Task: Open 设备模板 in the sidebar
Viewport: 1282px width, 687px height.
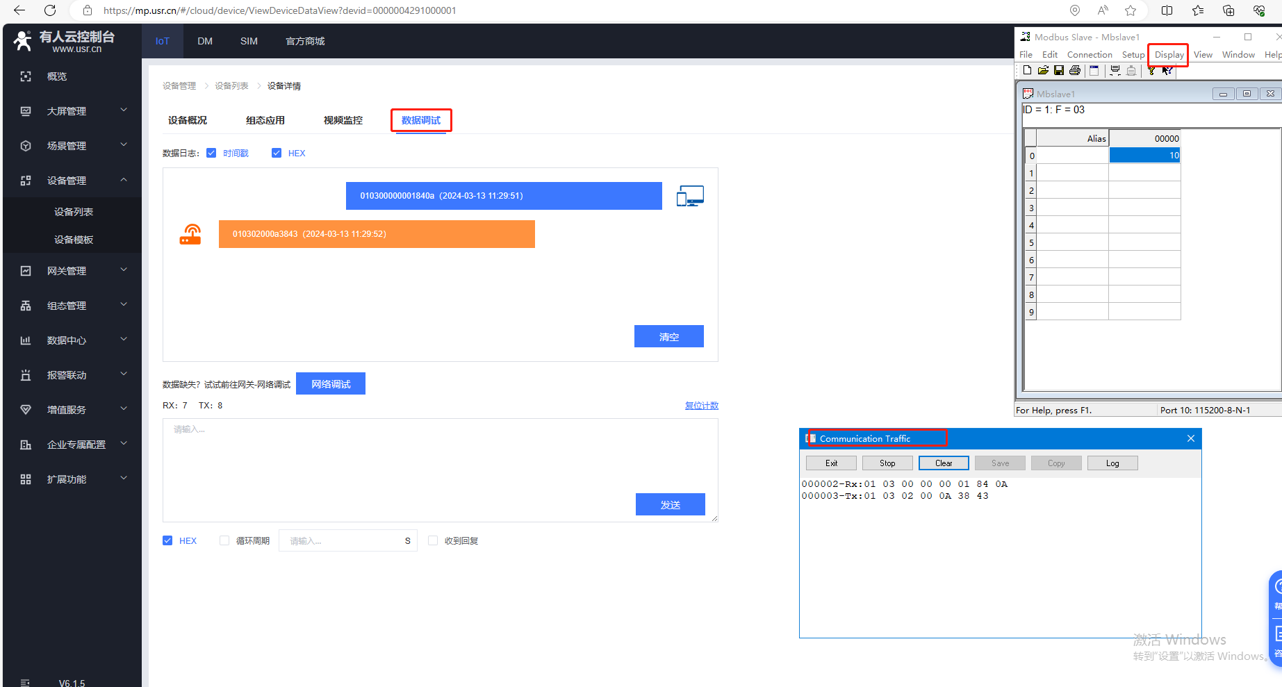Action: click(74, 240)
